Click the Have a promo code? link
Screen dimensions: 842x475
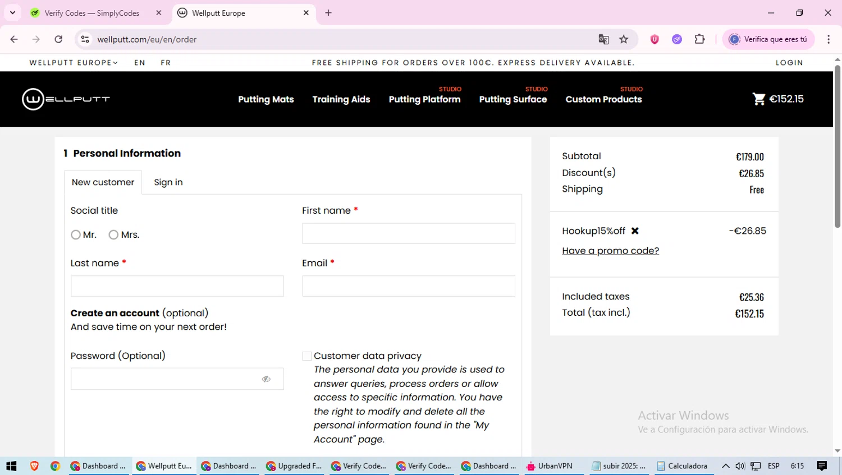610,251
